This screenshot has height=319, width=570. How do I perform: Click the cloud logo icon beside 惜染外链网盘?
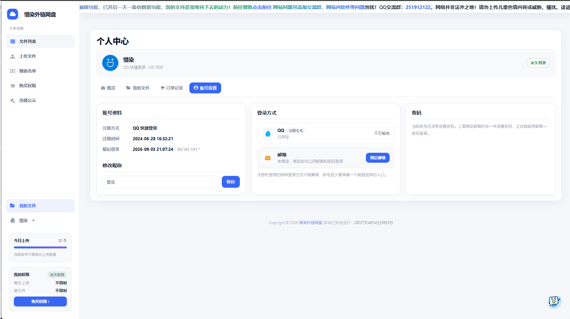pos(13,14)
